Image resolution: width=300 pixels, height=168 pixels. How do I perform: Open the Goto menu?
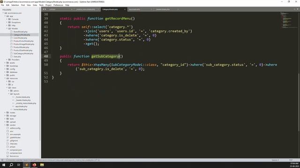35,5
